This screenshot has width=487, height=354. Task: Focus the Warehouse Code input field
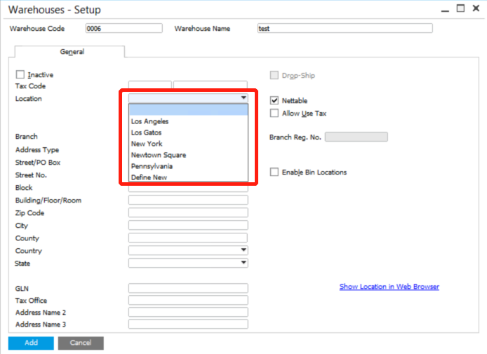point(124,29)
